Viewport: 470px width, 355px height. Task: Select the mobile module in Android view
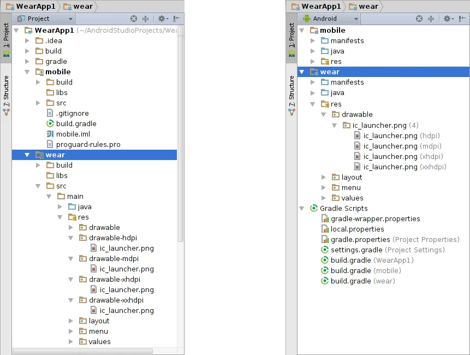tap(328, 30)
